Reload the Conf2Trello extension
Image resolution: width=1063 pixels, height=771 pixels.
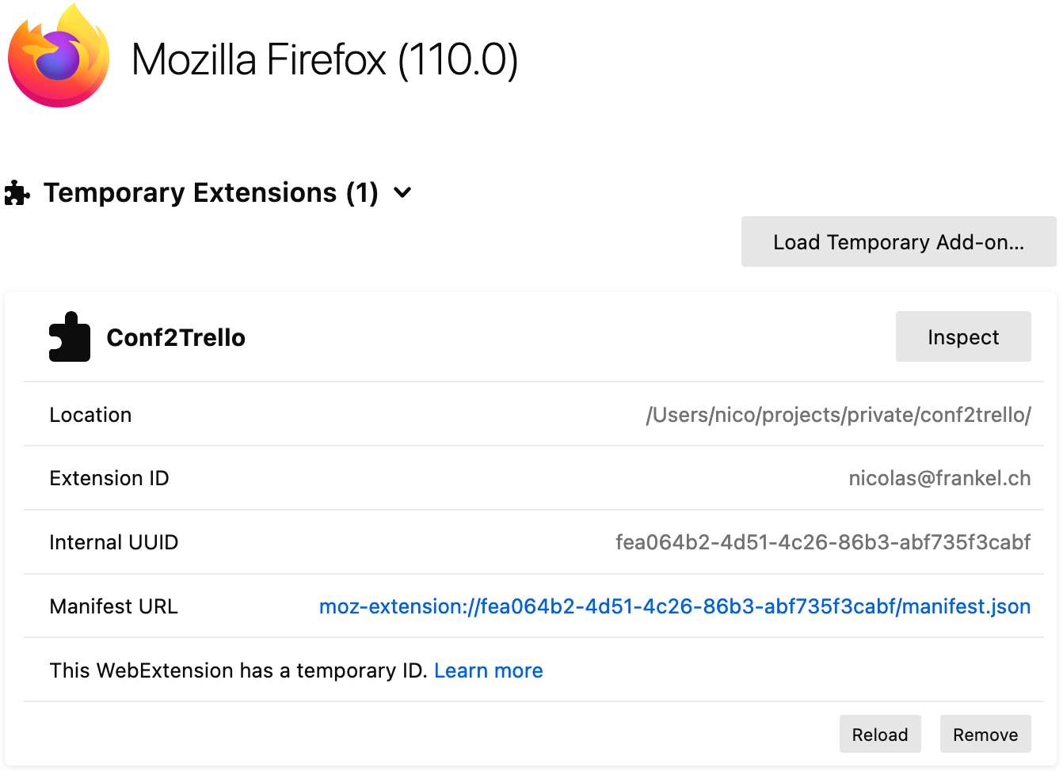point(879,735)
